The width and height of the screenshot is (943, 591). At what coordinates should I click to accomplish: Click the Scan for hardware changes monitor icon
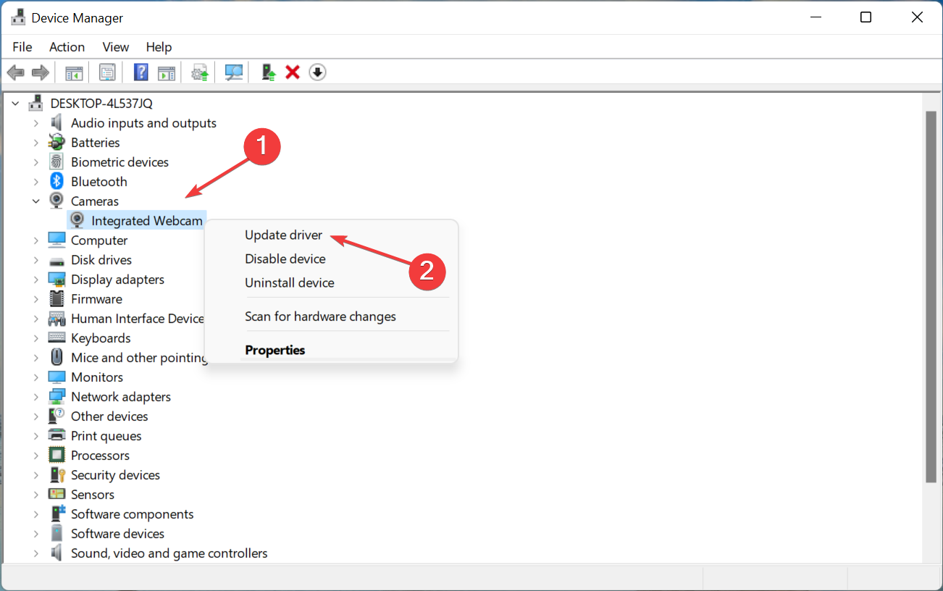coord(234,72)
